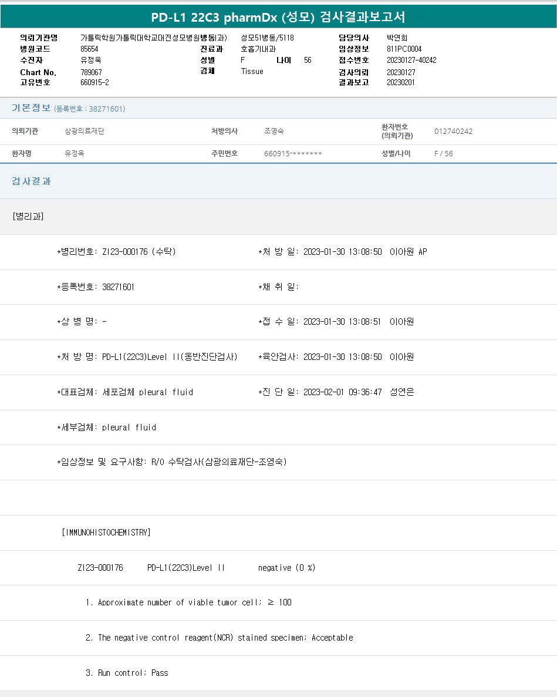Click the [병리과] department label
The width and height of the screenshot is (557, 697).
coord(28,216)
